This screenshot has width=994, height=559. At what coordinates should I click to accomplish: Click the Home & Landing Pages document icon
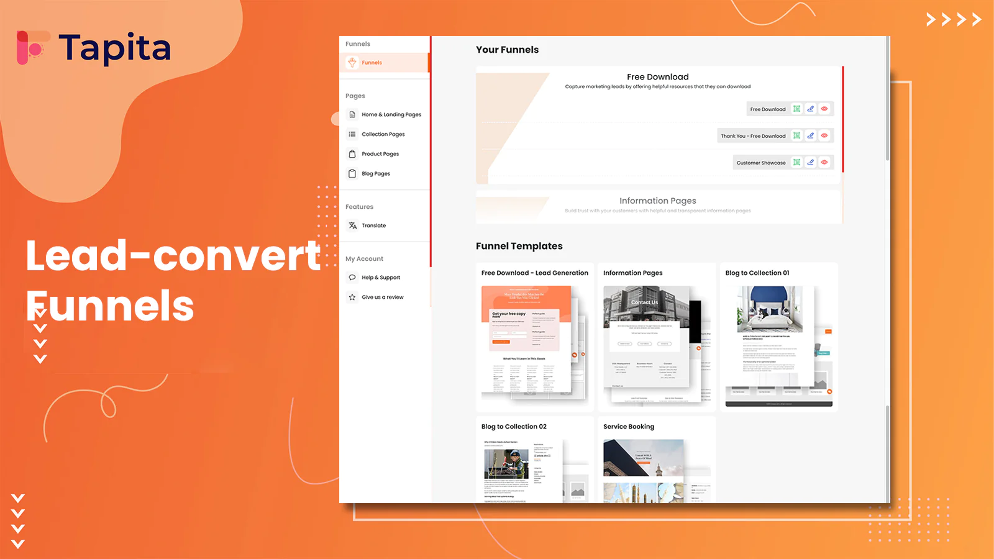[x=352, y=114]
